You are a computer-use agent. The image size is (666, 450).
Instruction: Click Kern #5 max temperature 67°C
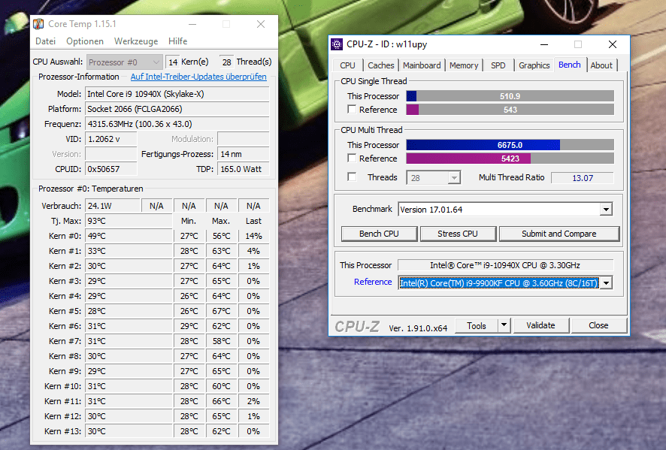pos(221,311)
